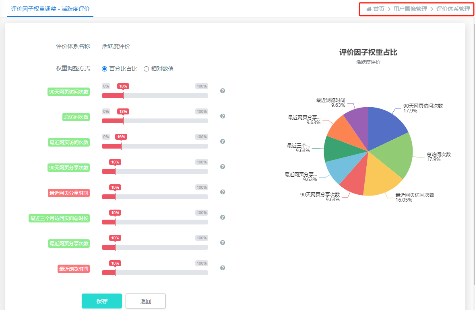Viewport: 475px width, 310px height.
Task: Click the red 最近网页分享时间 tag
Action: click(x=69, y=193)
